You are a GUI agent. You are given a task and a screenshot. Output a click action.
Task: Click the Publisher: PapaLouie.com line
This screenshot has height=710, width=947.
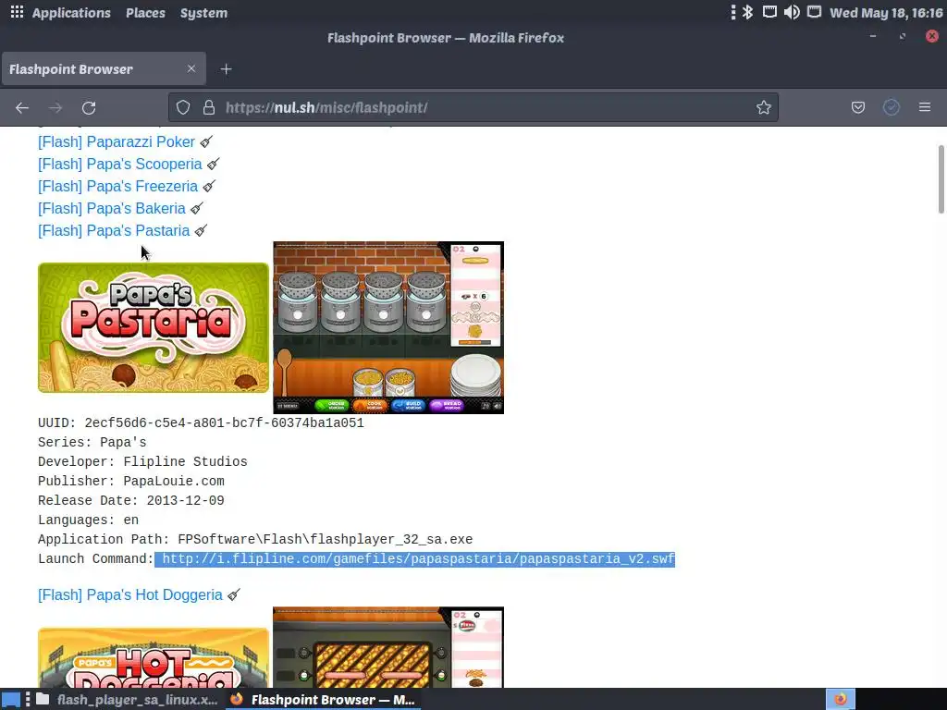coord(131,481)
